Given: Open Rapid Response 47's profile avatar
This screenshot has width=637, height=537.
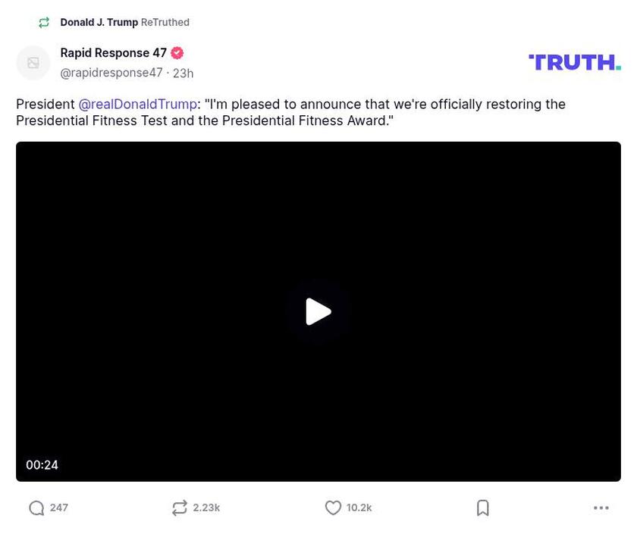Looking at the screenshot, I should tap(33, 62).
